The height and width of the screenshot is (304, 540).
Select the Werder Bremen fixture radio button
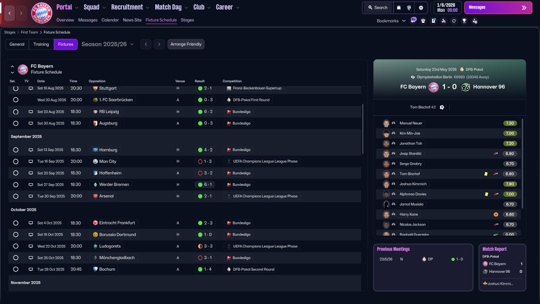(16, 185)
